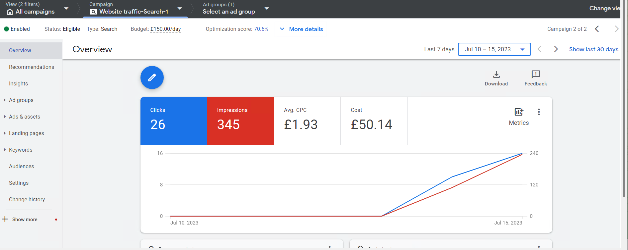Go to the next date range arrow
Screen dimensions: 628x250
[556, 49]
